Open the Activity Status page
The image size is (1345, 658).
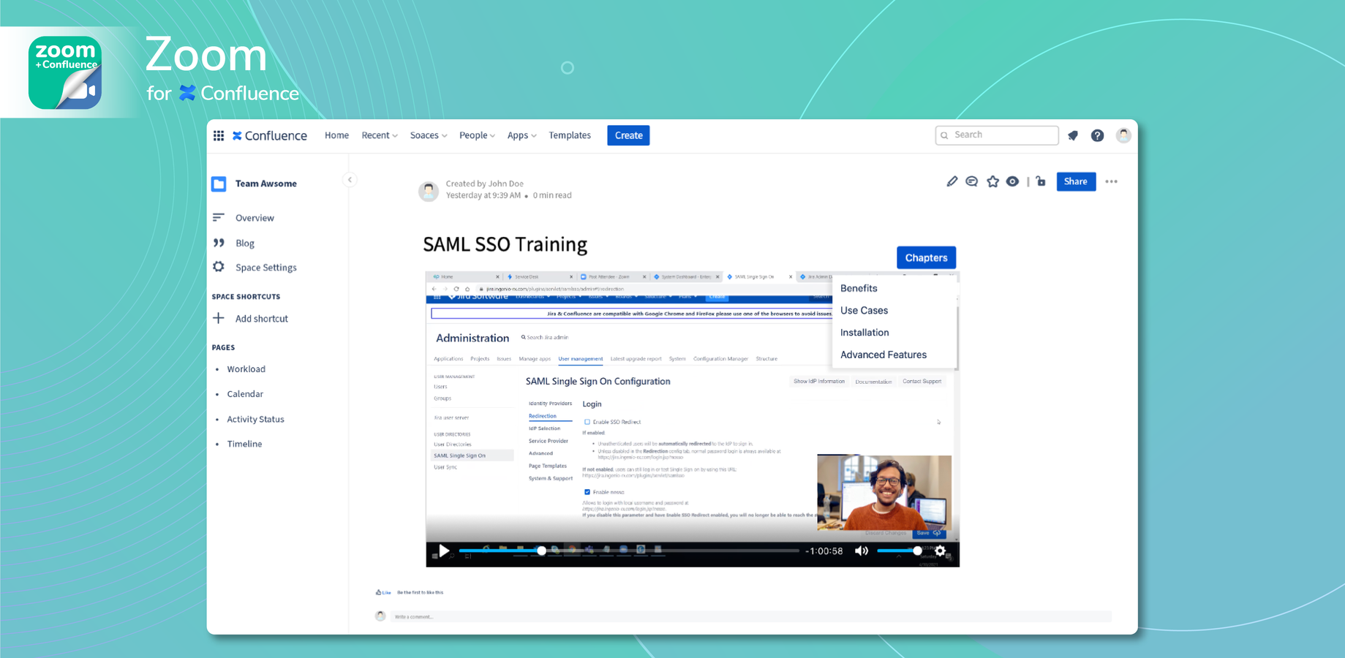tap(255, 419)
